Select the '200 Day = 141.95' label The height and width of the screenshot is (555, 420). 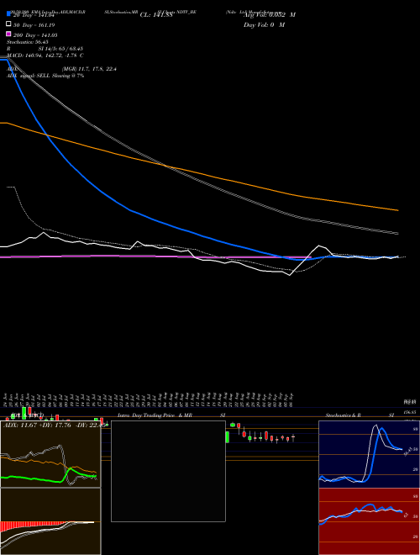[x=35, y=35]
